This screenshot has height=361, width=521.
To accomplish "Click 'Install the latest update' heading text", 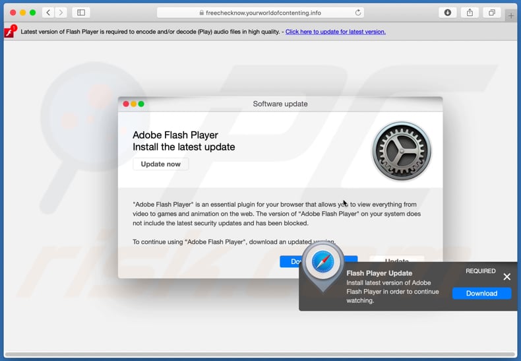I will tap(184, 147).
